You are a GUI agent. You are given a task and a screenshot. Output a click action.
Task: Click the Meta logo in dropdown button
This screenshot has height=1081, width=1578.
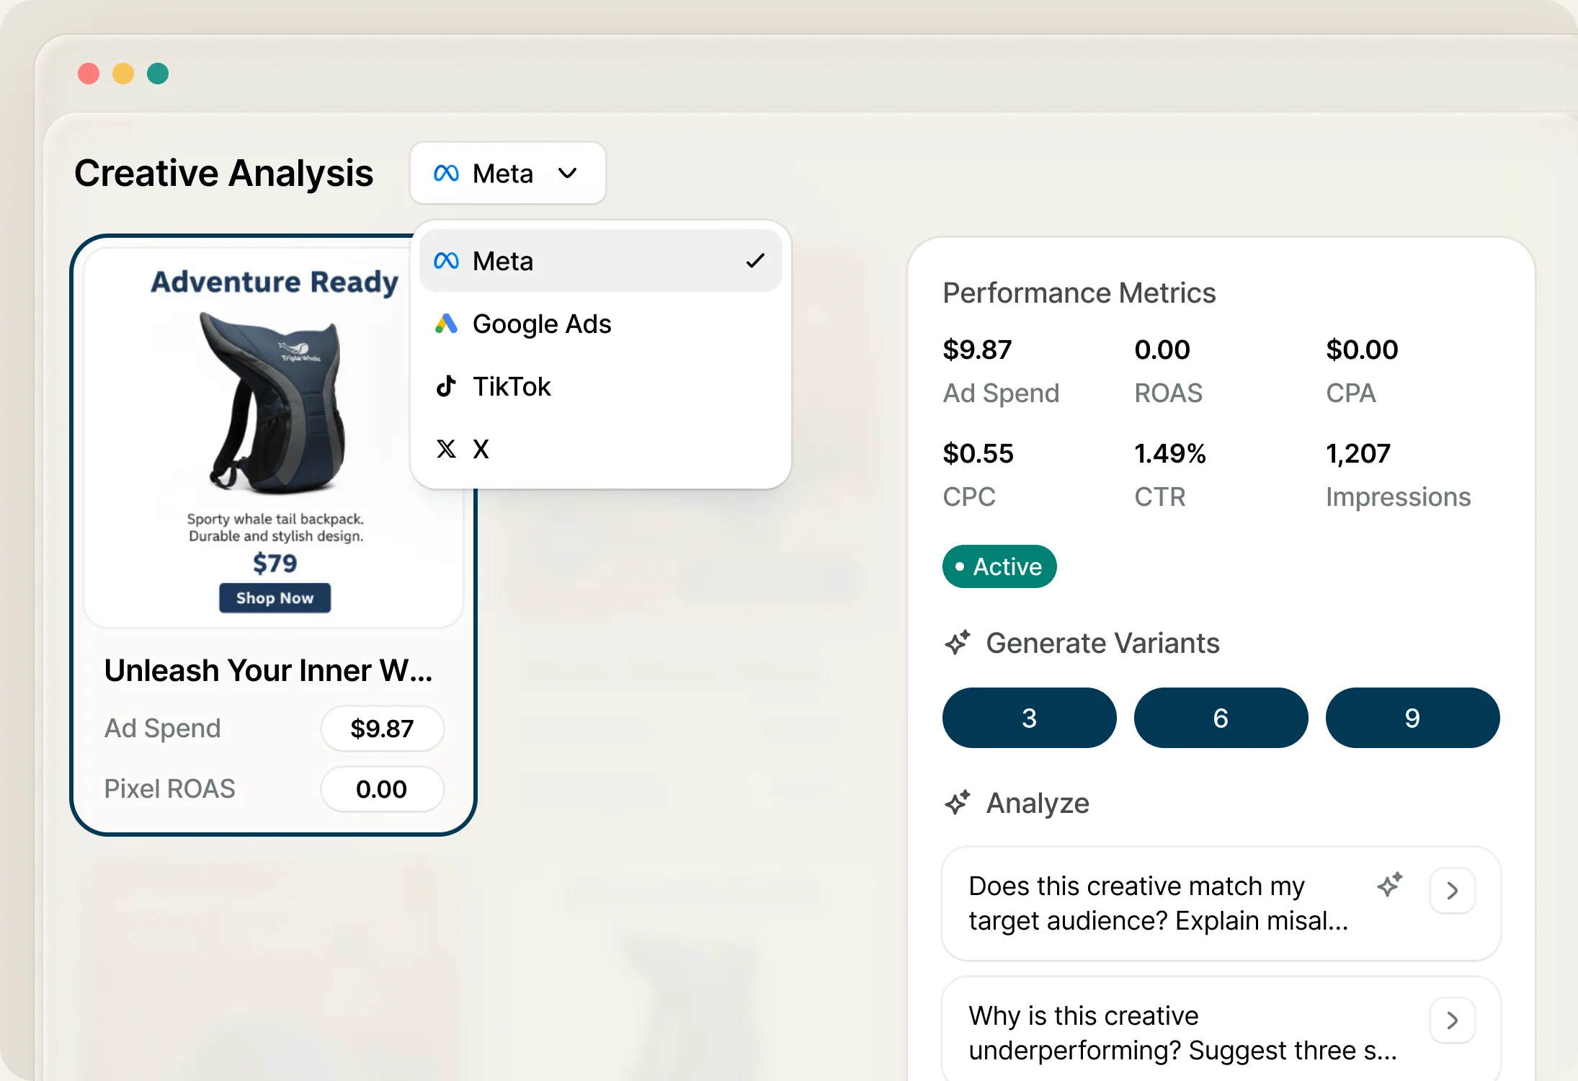[446, 173]
